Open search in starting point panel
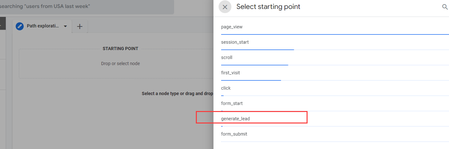 tap(445, 7)
